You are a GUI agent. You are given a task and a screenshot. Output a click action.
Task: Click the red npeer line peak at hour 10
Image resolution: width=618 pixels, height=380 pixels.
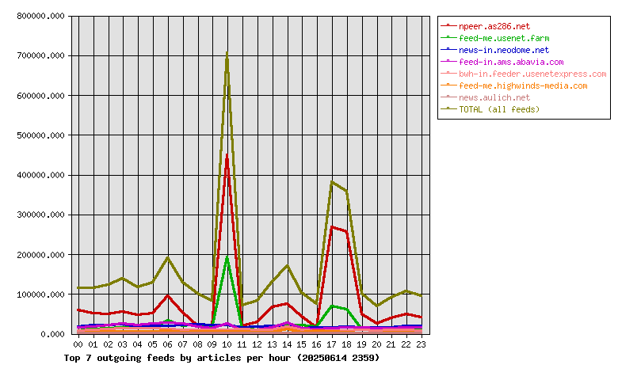pyautogui.click(x=227, y=155)
